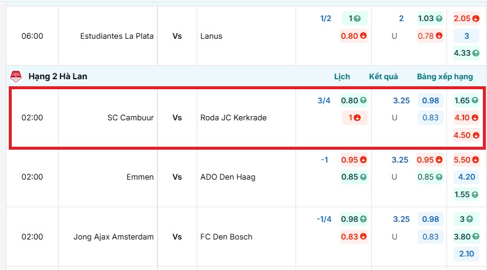
Task: Click the ADO Den Haag team name
Action: click(228, 177)
